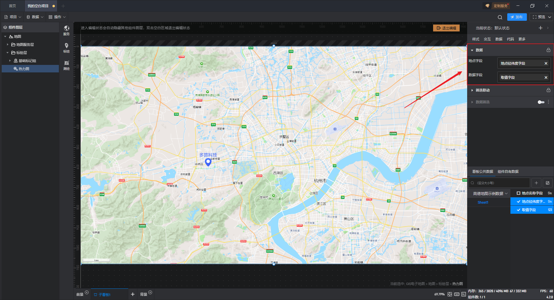
Task: Click the plus icon beside 当前状态
Action: click(x=540, y=28)
